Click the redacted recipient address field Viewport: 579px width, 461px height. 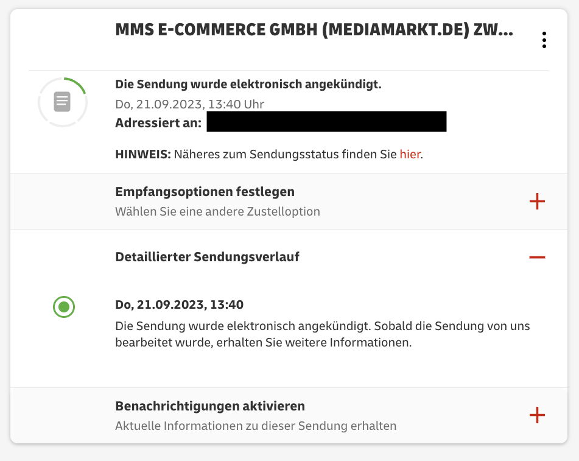click(326, 122)
